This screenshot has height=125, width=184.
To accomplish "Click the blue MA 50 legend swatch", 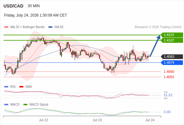I will (51, 27).
